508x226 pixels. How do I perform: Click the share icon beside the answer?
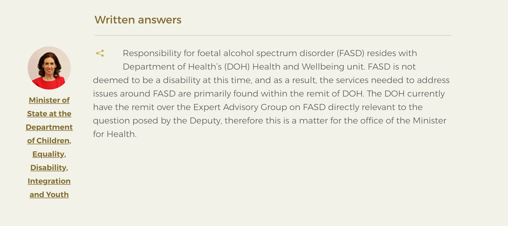(x=100, y=53)
